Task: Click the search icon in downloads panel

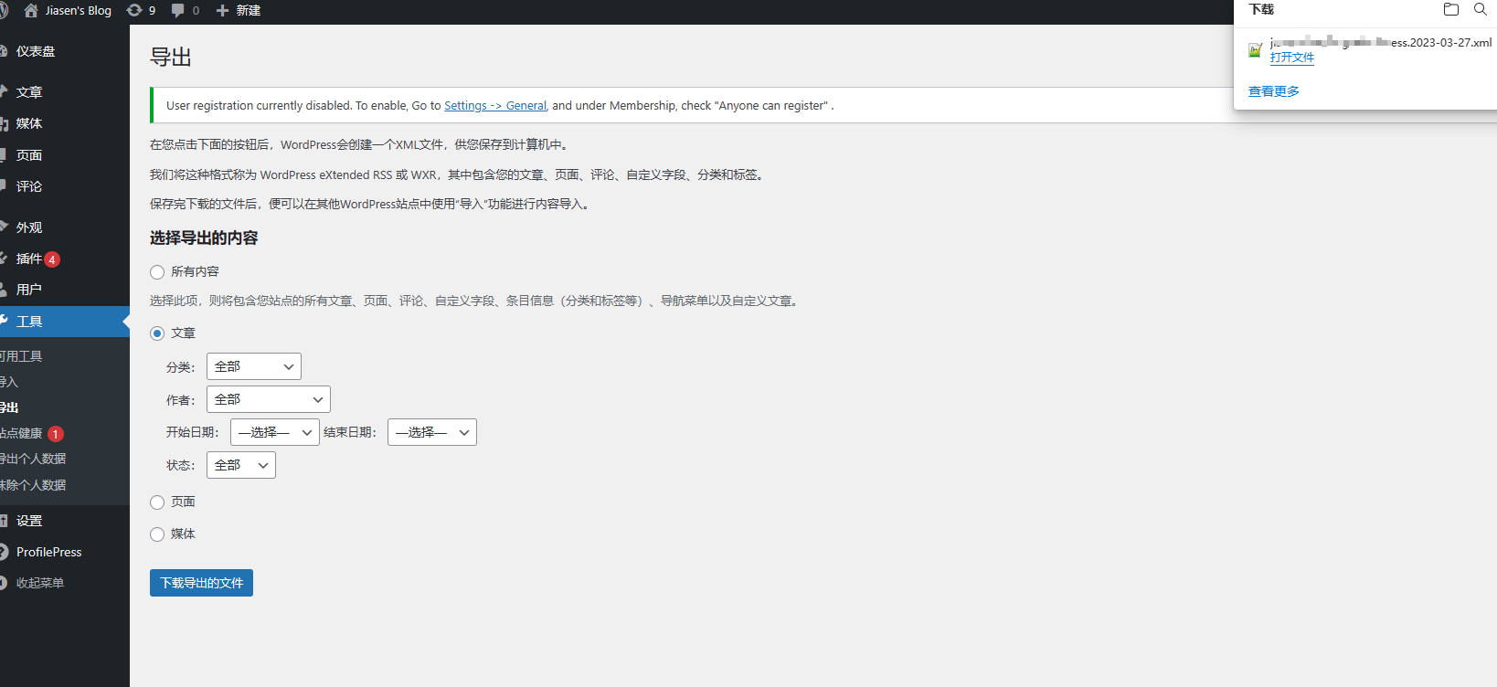Action: (1480, 9)
